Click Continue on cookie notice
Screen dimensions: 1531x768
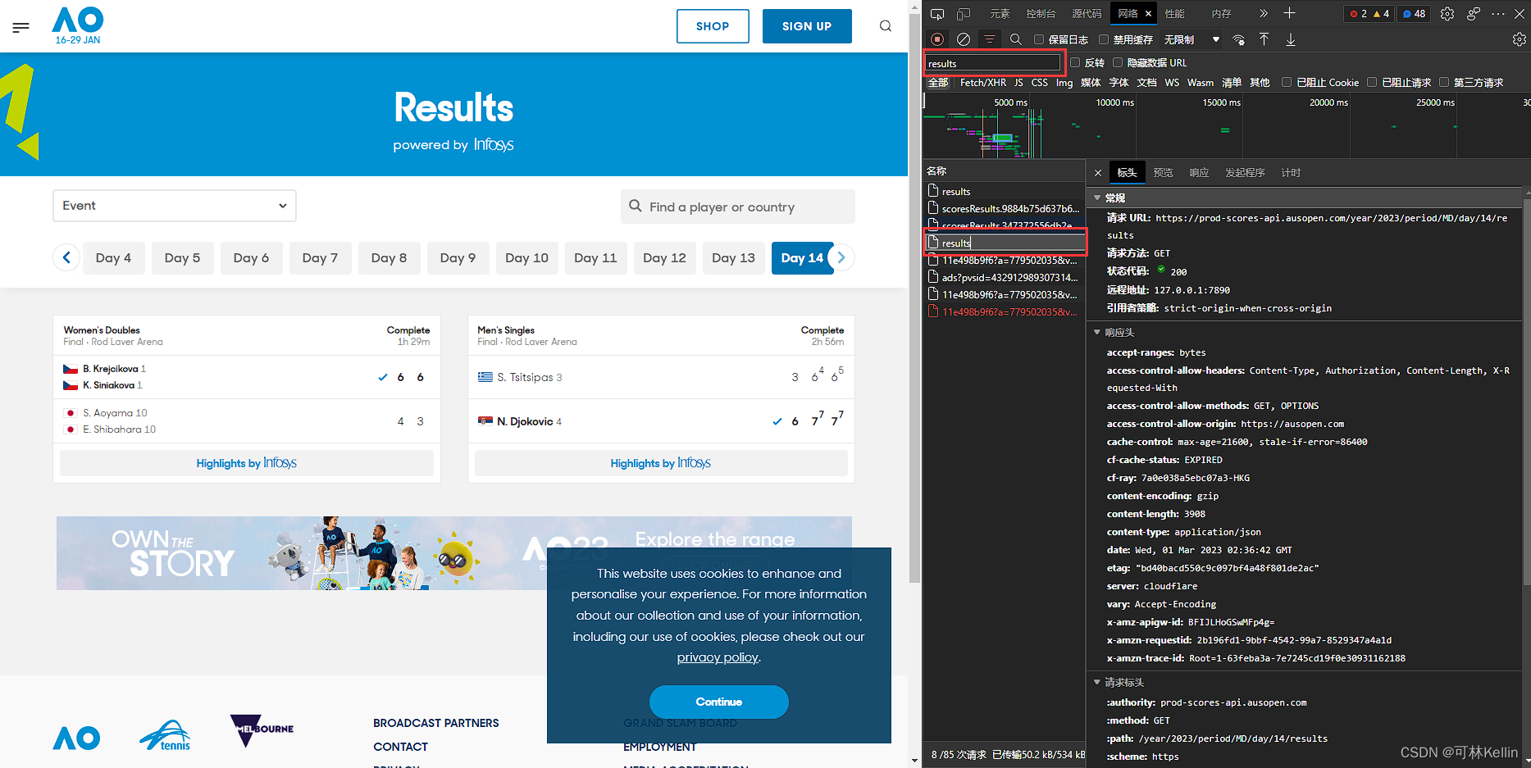[719, 702]
